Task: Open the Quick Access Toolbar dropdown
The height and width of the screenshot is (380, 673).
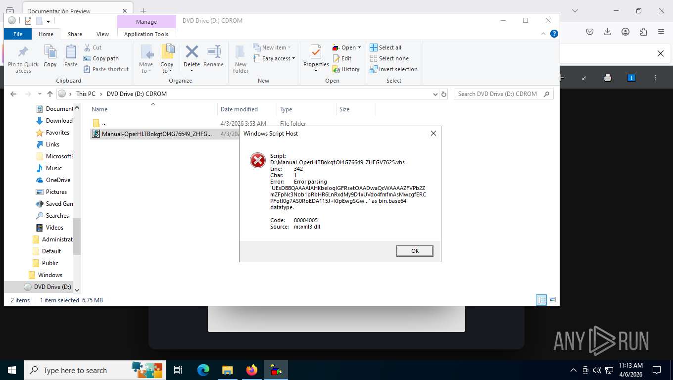Action: pos(48,21)
